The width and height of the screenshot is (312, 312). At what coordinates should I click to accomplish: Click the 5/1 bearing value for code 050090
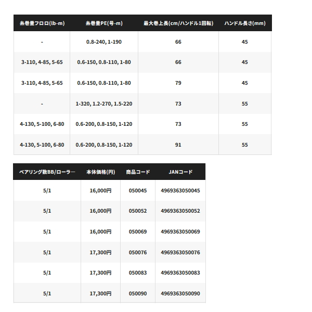pos(47,293)
